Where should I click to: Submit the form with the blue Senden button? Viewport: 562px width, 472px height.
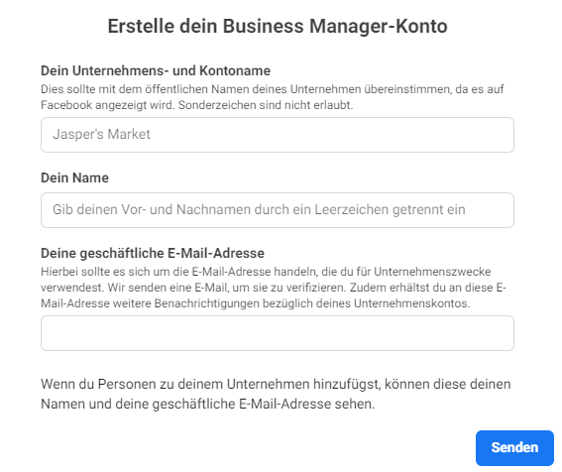[x=514, y=448]
